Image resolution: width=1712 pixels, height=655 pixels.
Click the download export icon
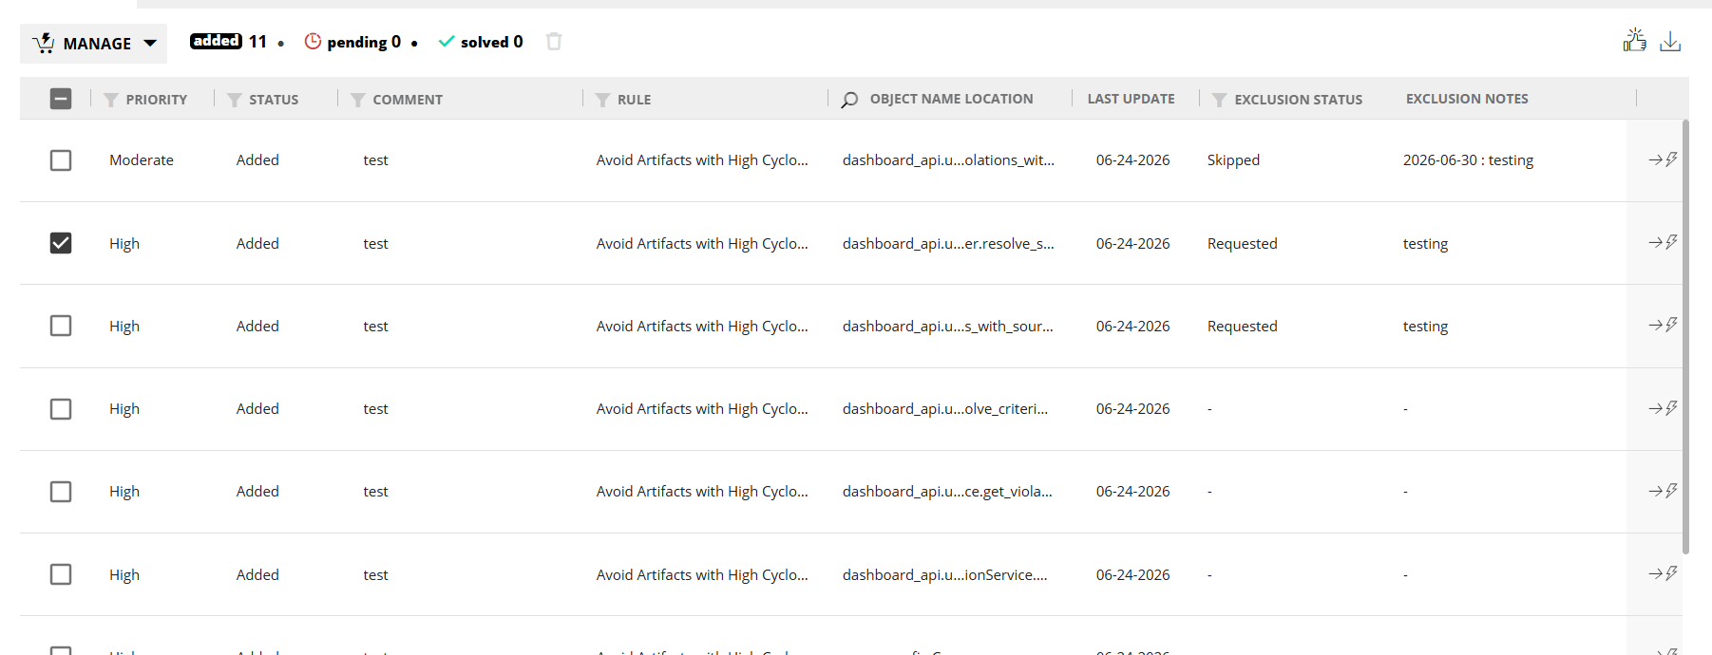1670,41
